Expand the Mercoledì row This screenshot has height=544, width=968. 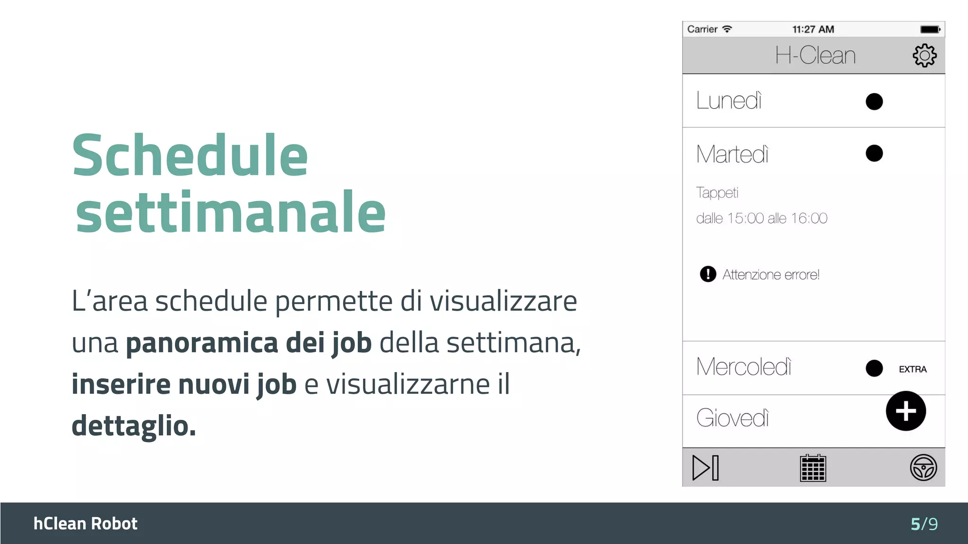[813, 368]
